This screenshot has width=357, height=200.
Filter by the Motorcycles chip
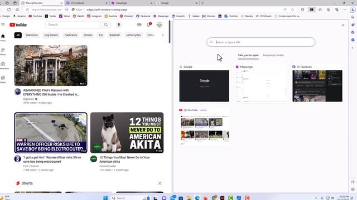pos(134,35)
